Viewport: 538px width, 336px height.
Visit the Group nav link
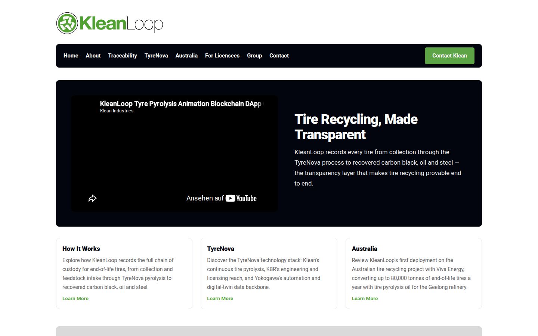click(254, 56)
